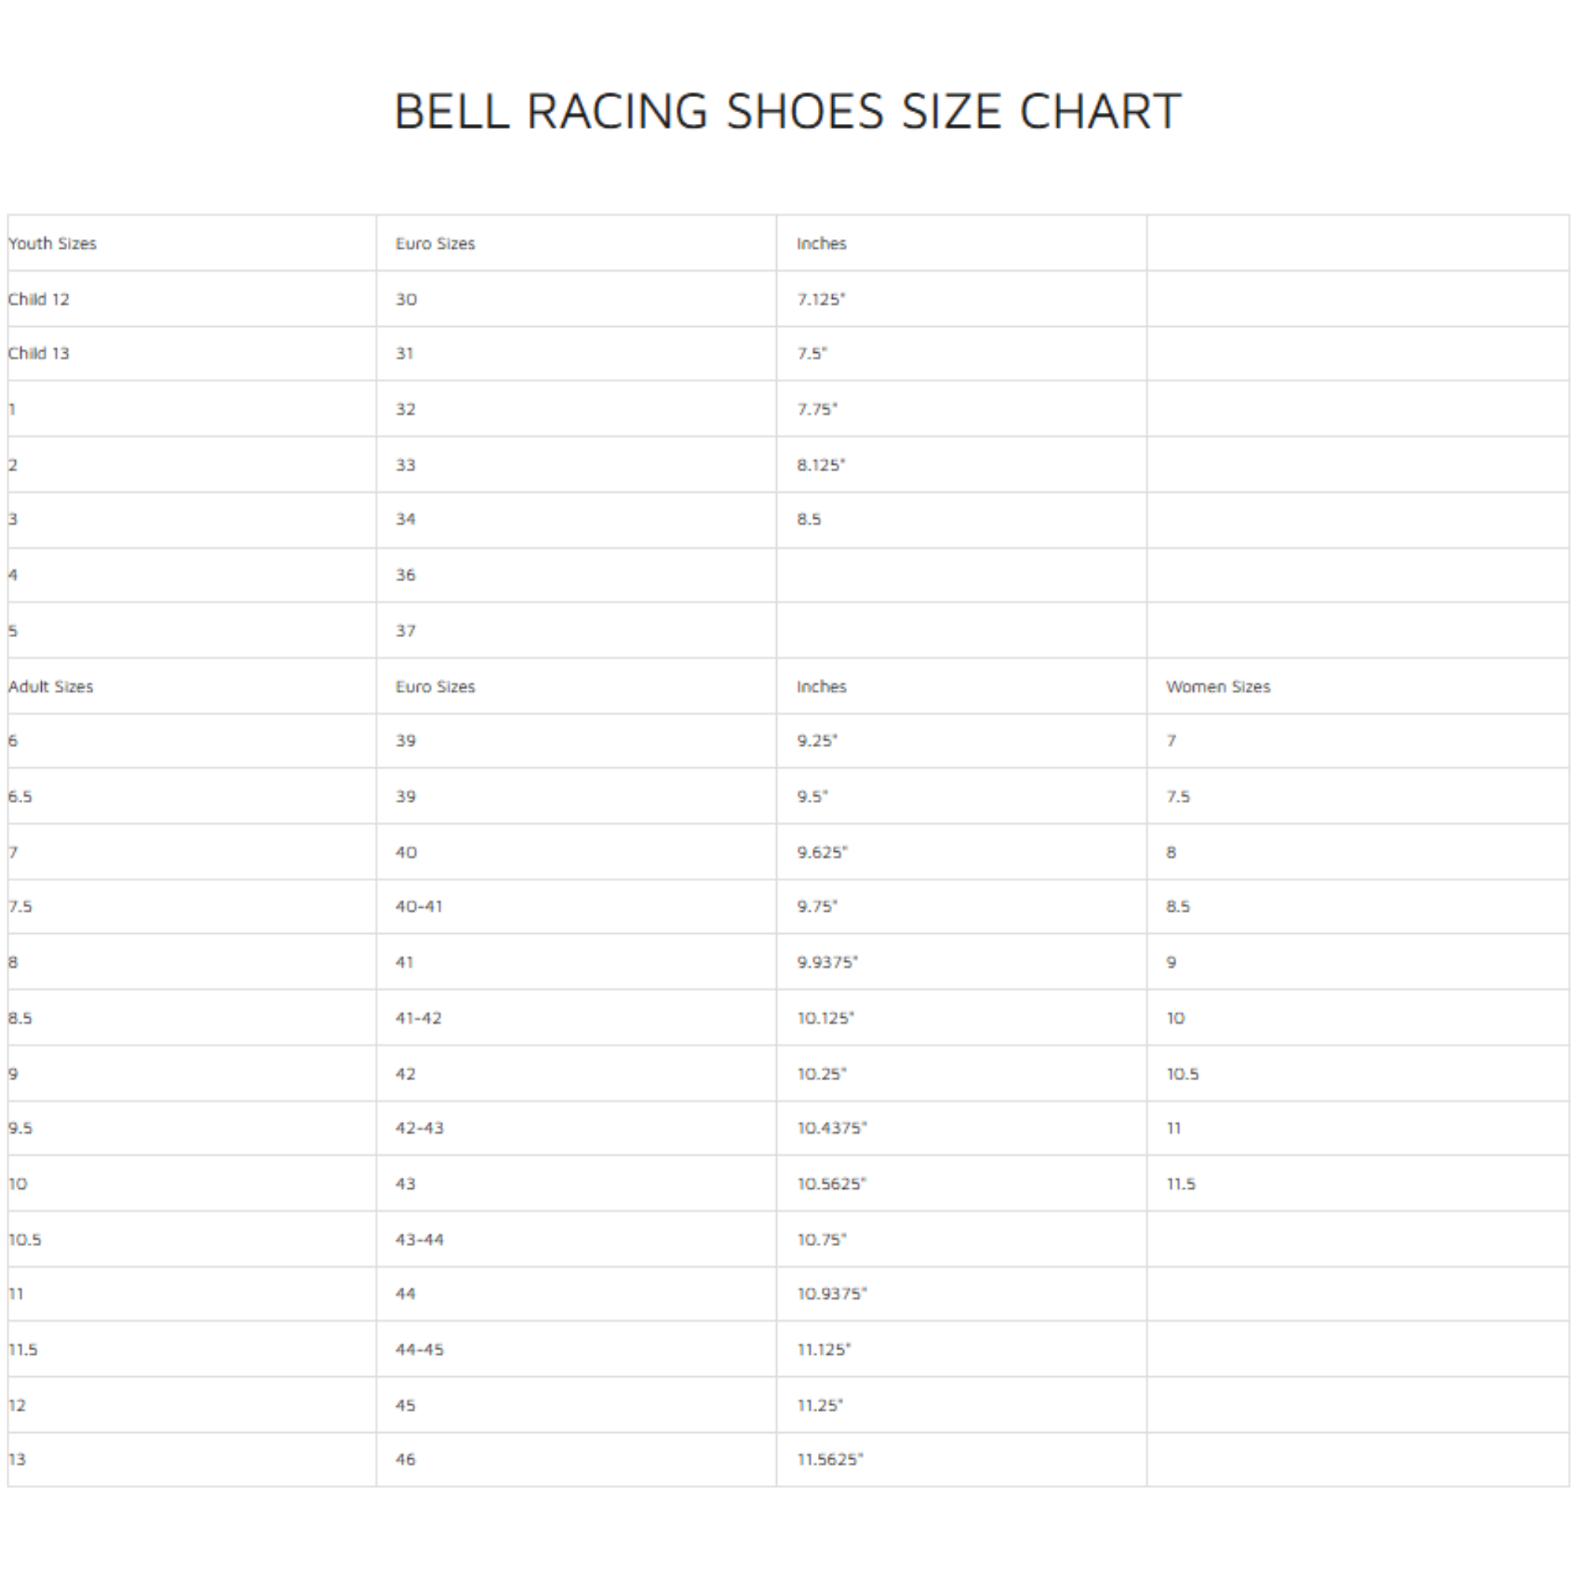Click the 44-45 Euro size value
Screen dimensions: 1579x1579
point(419,1349)
